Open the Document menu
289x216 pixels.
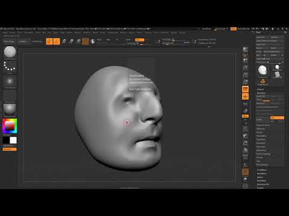click(29, 32)
